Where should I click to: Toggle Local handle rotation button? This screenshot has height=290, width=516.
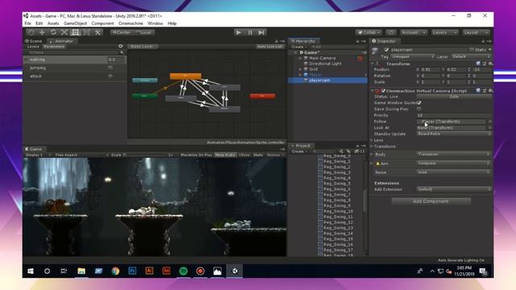coord(144,32)
